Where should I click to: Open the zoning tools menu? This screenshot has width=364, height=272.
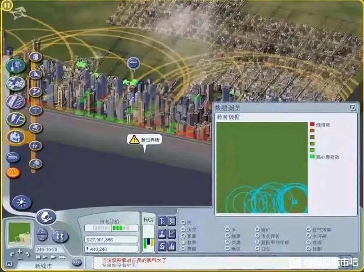point(15,83)
